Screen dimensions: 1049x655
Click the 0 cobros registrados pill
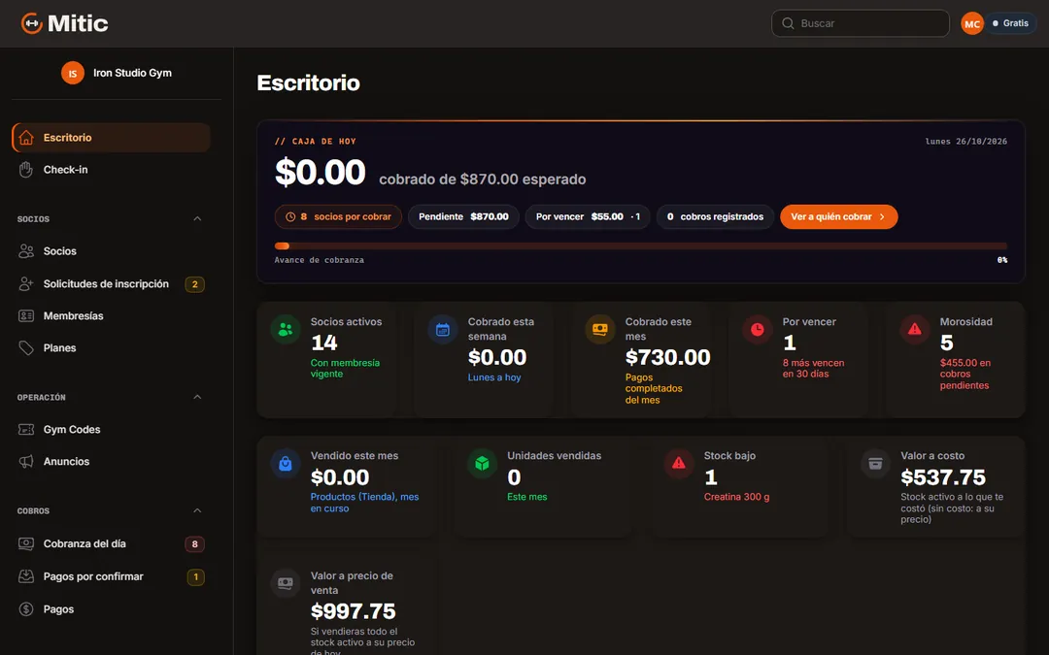[x=715, y=216]
